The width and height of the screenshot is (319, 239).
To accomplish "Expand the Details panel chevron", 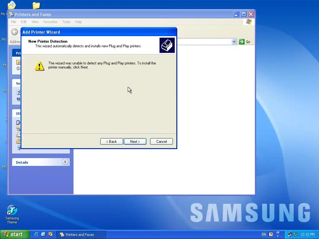I will [65, 162].
